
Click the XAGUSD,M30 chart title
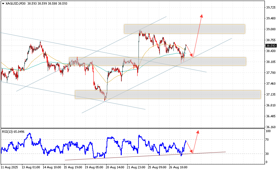pos(16,3)
